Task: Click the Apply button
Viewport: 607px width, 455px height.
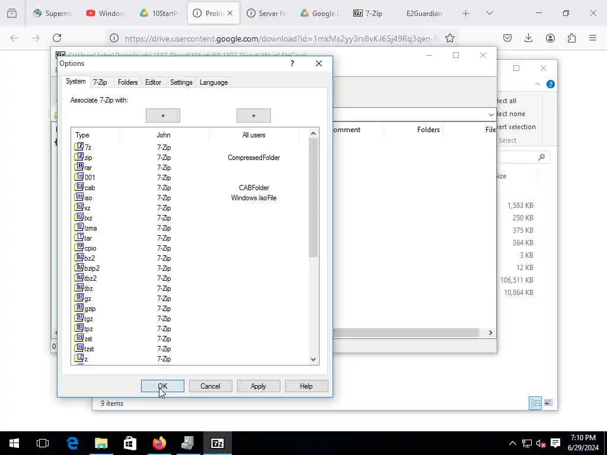Action: pyautogui.click(x=258, y=386)
